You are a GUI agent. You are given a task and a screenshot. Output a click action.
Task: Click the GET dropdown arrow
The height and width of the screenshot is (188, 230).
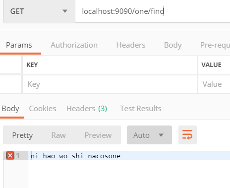[65, 11]
